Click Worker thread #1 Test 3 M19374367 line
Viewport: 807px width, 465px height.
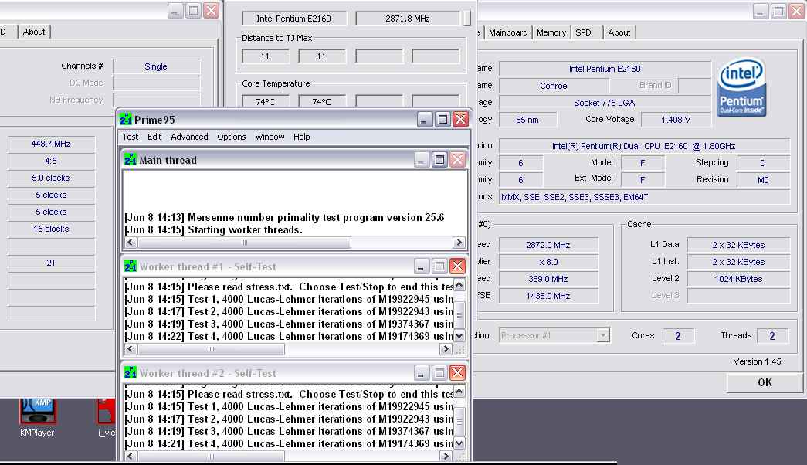[288, 324]
